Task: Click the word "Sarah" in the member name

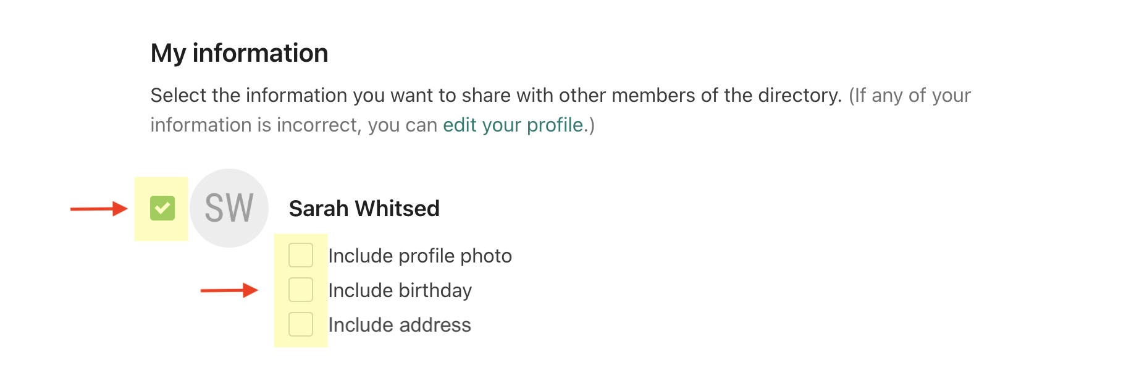Action: 319,209
